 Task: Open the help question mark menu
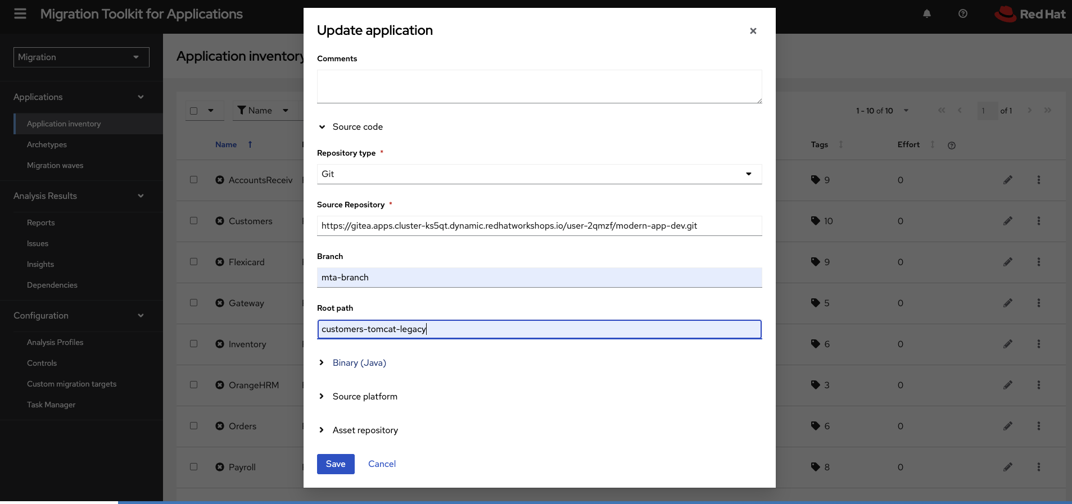(x=963, y=13)
